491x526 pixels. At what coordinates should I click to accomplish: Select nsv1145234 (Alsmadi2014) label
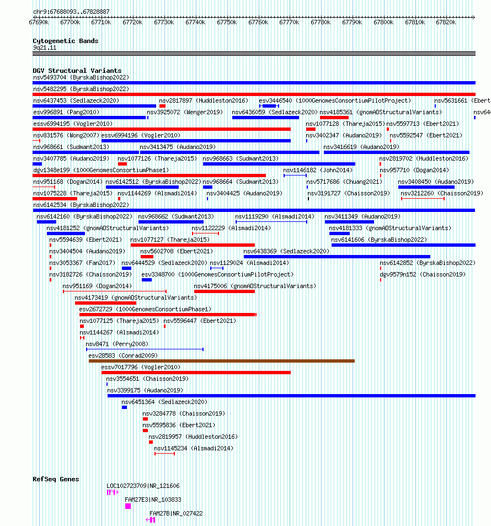[x=194, y=448]
